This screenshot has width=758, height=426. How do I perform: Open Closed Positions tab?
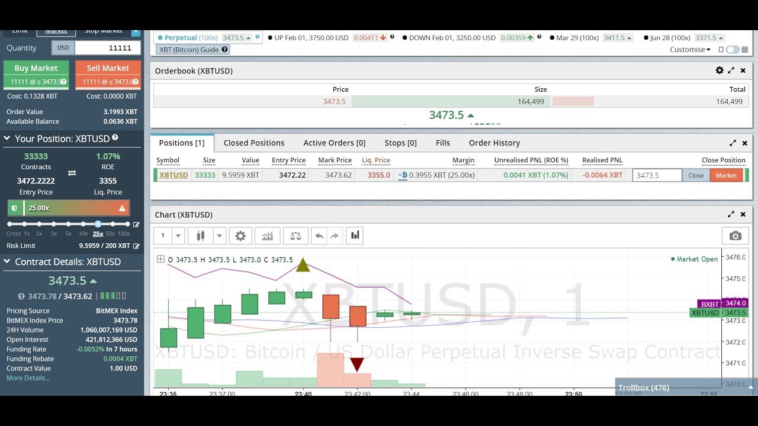[254, 143]
